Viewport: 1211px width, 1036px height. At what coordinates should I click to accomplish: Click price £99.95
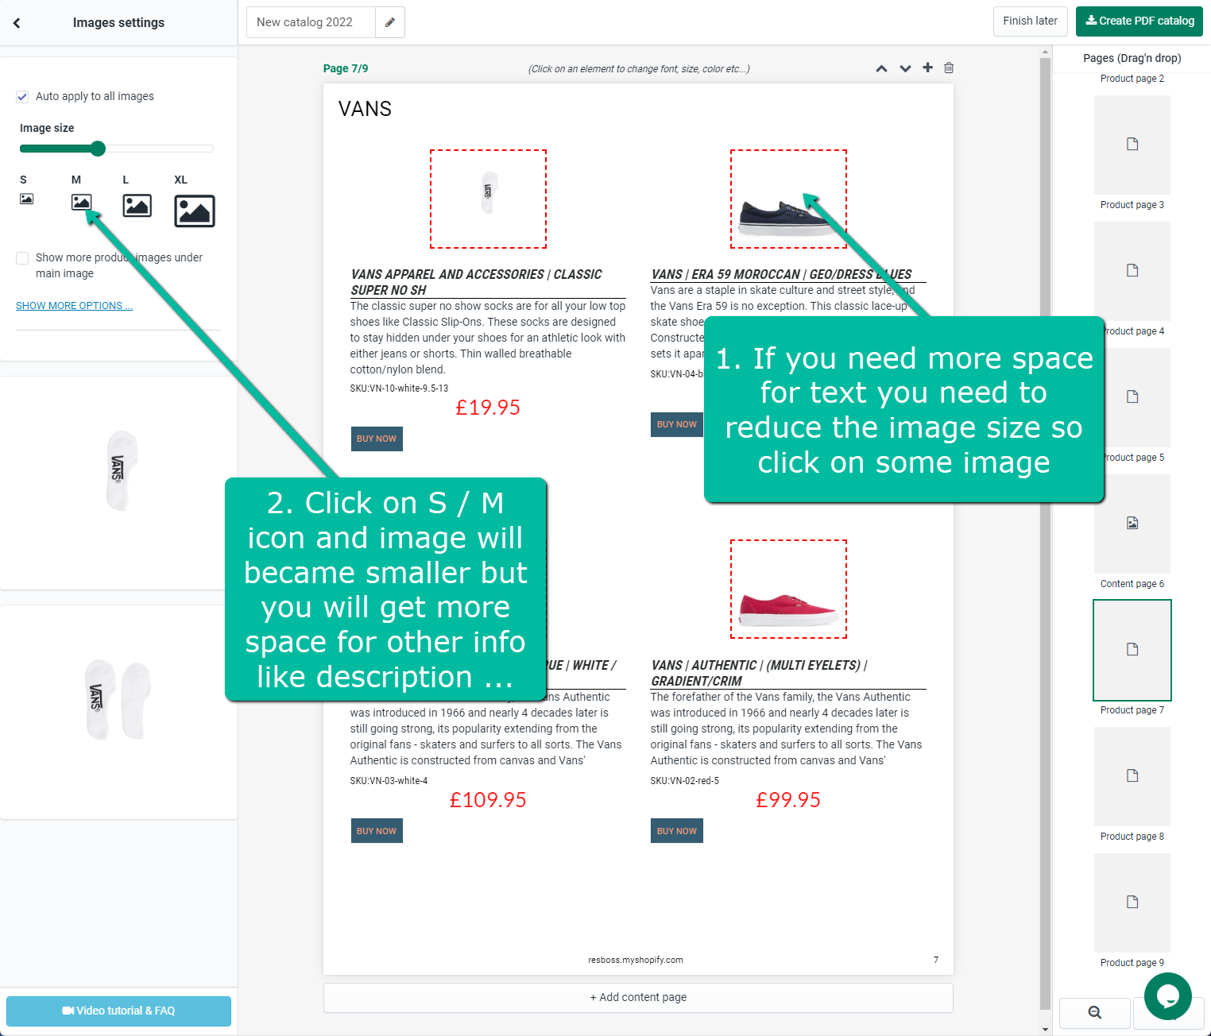(x=788, y=800)
